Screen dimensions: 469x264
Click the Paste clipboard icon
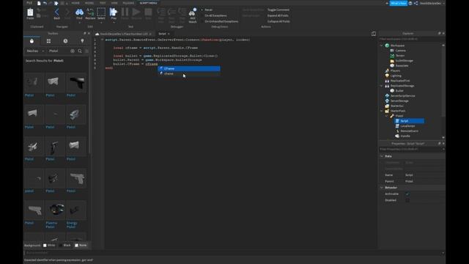pos(30,12)
